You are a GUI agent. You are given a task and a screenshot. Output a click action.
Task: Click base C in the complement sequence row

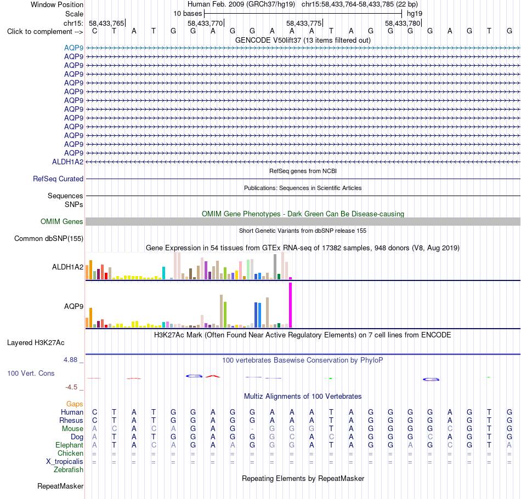point(95,31)
